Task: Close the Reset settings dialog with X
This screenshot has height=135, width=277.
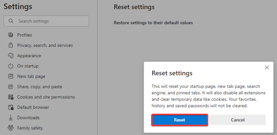Action: pos(267,68)
